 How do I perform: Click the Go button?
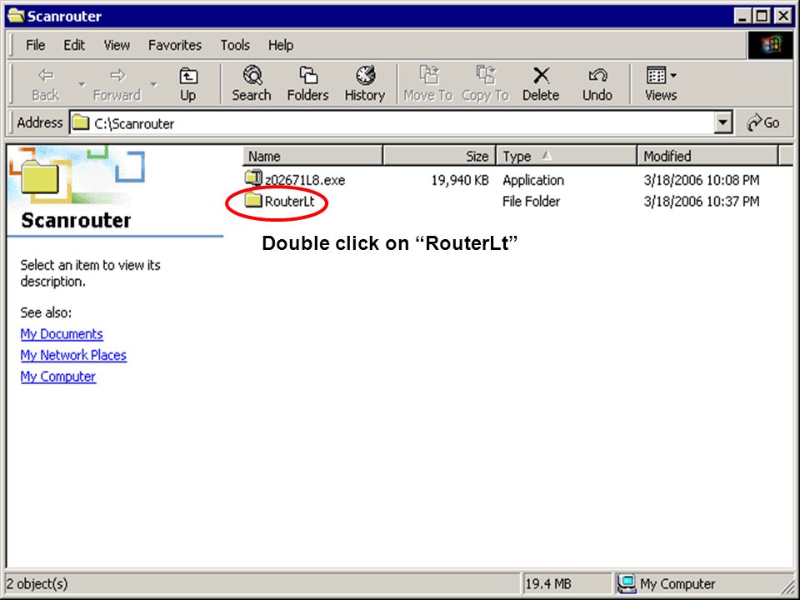[763, 123]
